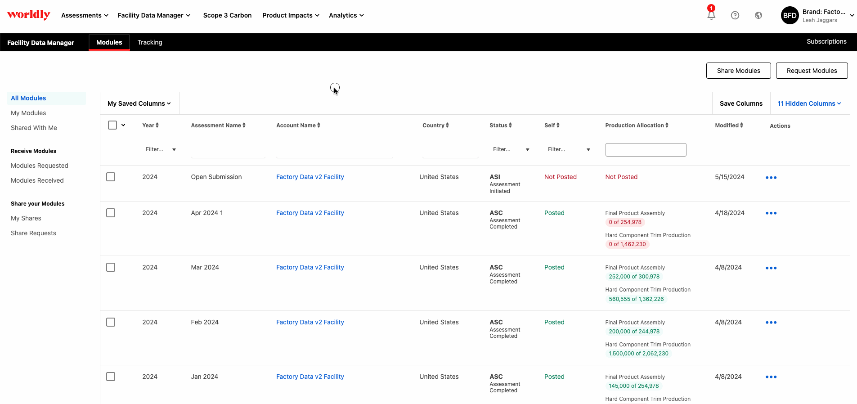Open the Status filter dropdown
857x404 pixels.
point(511,149)
